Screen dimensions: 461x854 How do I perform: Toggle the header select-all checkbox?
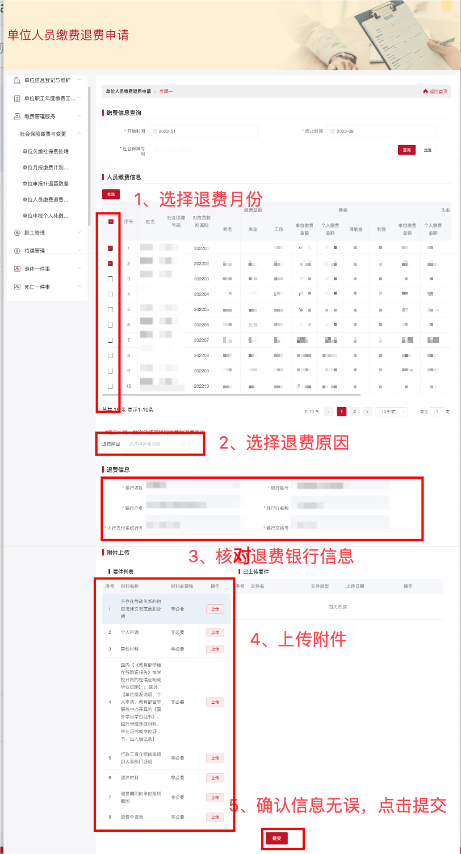(x=111, y=222)
